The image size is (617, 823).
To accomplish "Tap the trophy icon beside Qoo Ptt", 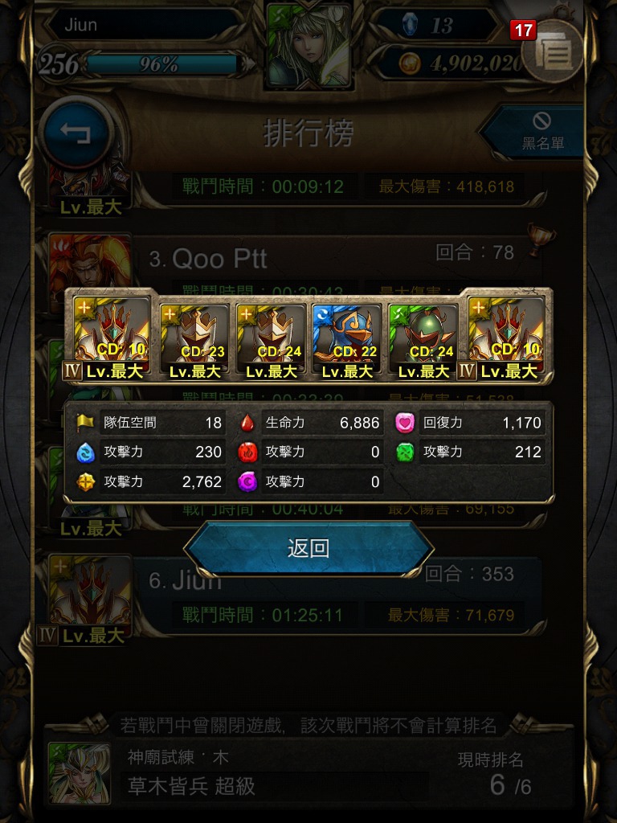I will (x=541, y=239).
